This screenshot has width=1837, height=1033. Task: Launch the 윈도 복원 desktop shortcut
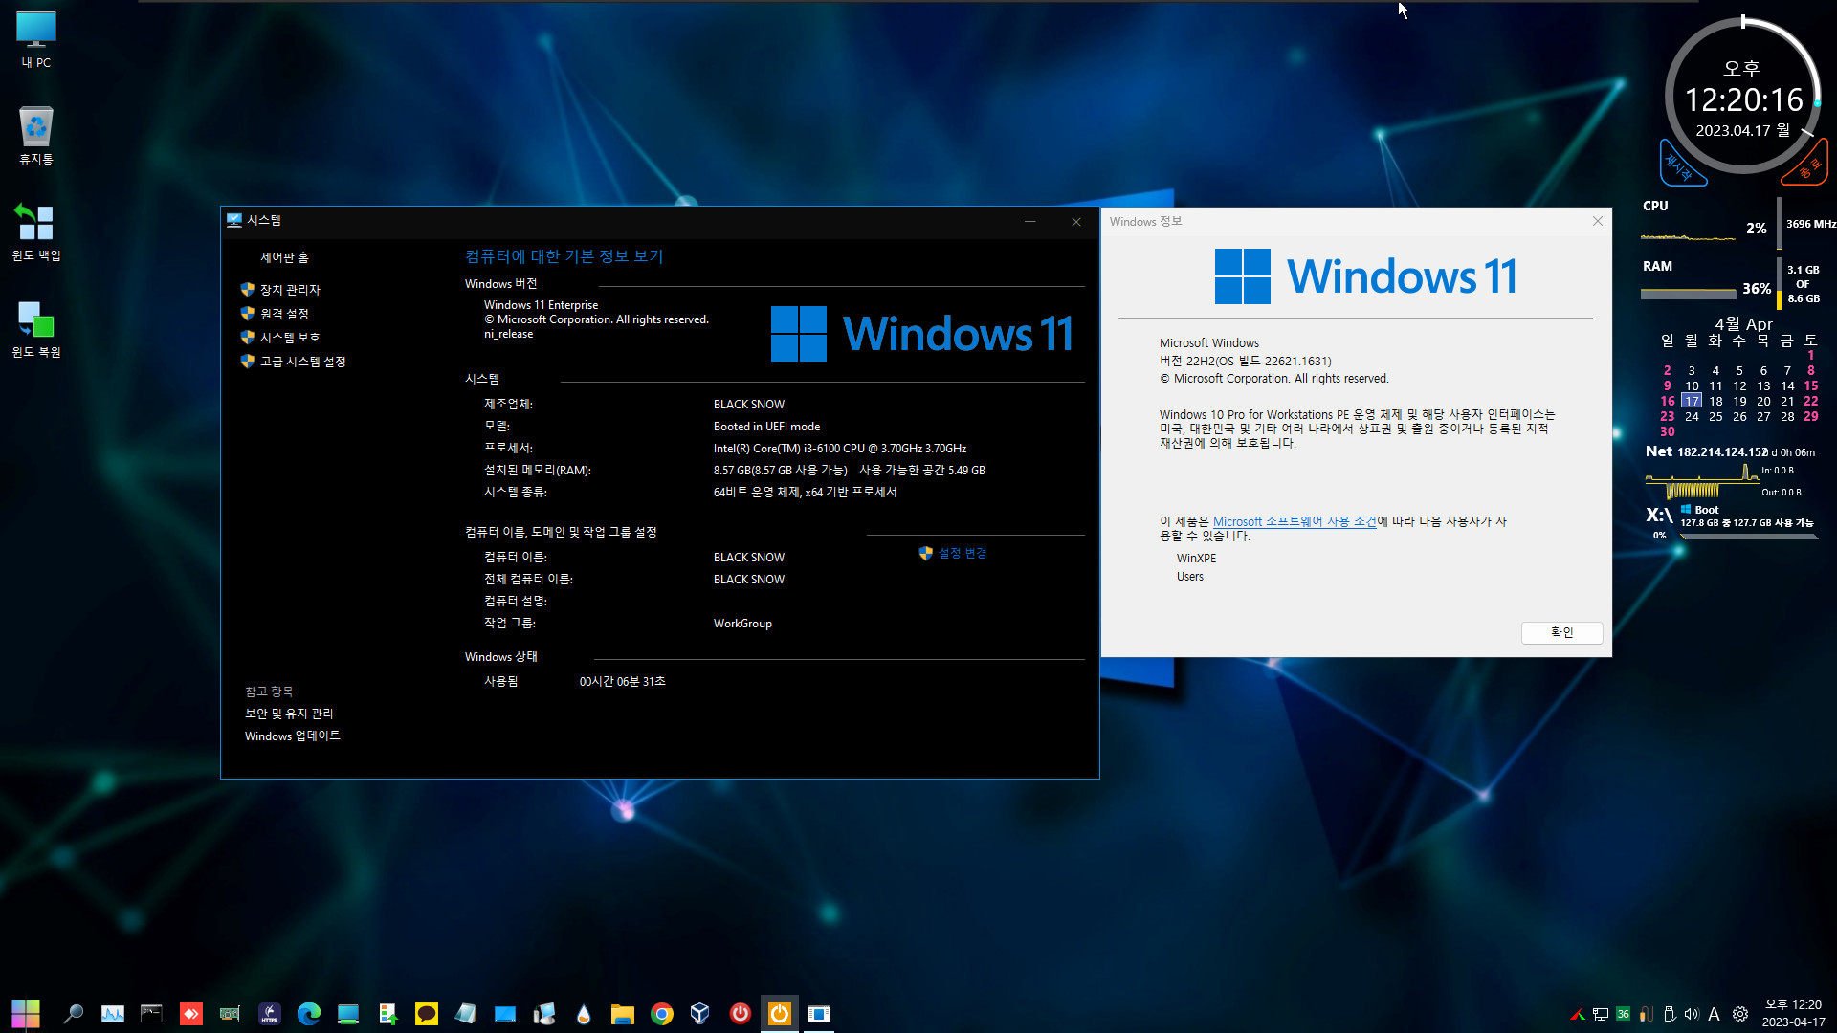(36, 329)
